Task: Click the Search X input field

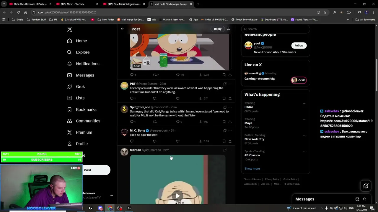Action: click(276, 29)
